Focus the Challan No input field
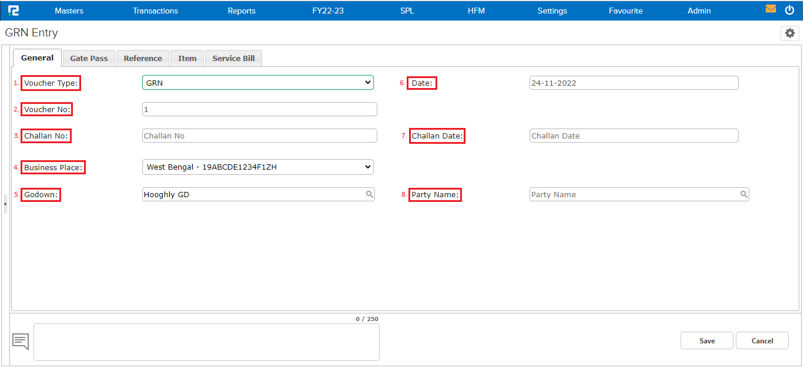 click(259, 136)
